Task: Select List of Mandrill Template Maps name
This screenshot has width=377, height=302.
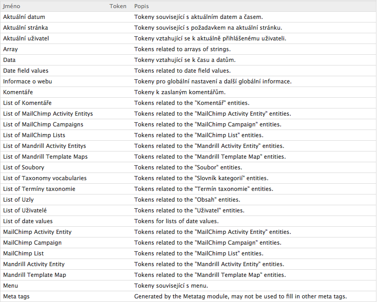Action: coord(45,157)
